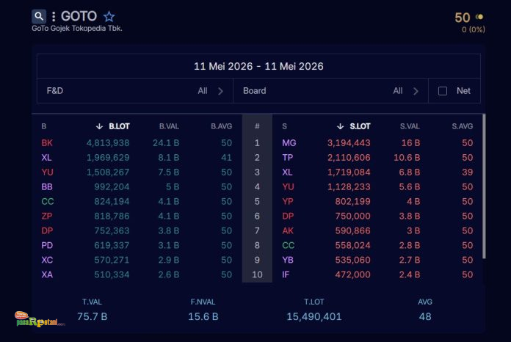Click the 24.1 B buy value
Viewport: 511px width, 342px height.
(166, 143)
